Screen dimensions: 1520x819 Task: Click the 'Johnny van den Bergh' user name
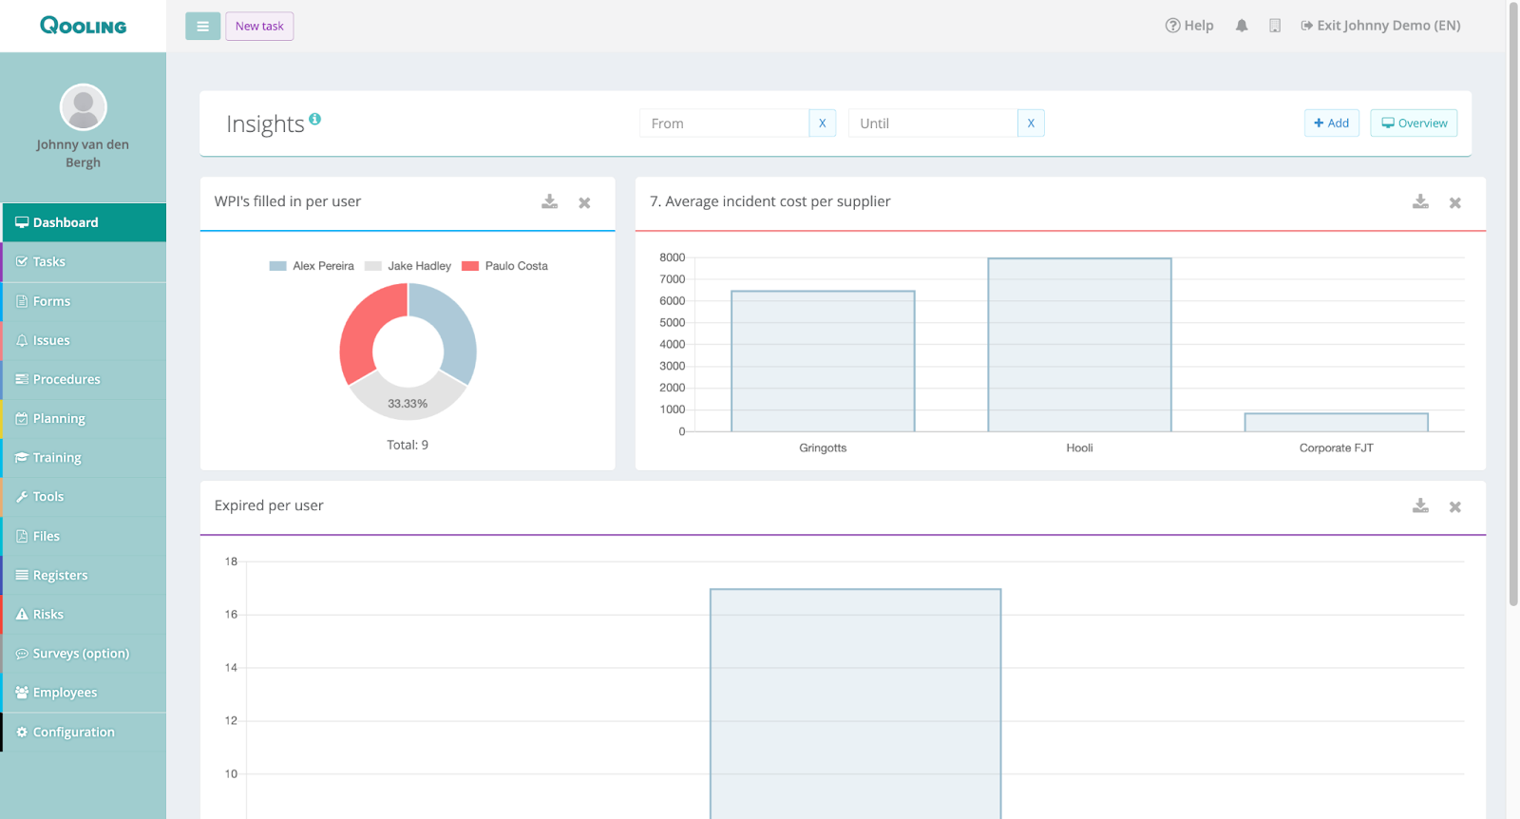[83, 153]
